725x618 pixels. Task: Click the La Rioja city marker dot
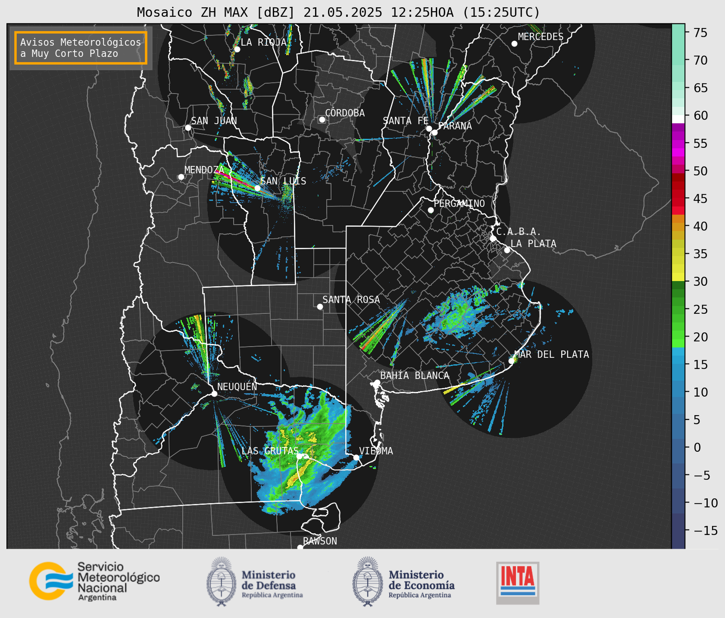point(237,49)
